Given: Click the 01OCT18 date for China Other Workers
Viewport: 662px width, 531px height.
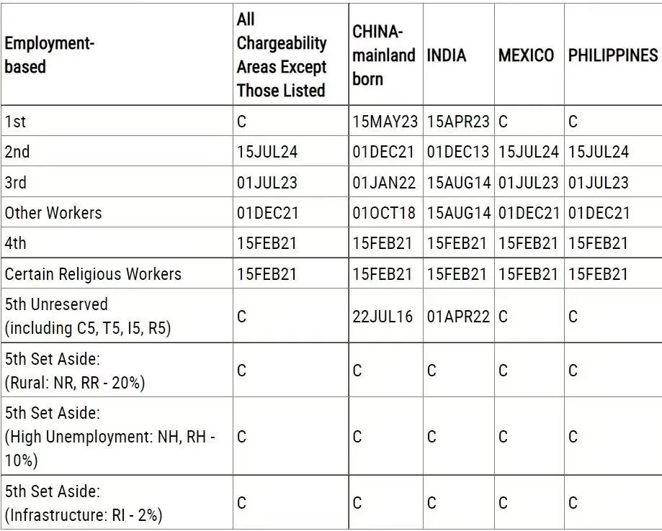Looking at the screenshot, I should (384, 213).
